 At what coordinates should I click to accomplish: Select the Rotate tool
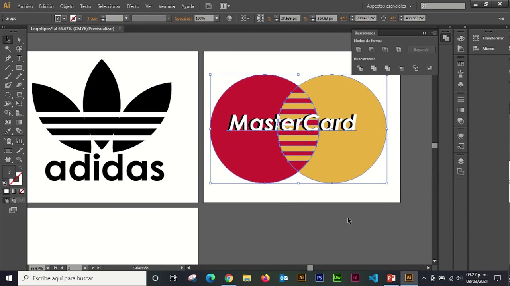coord(8,95)
